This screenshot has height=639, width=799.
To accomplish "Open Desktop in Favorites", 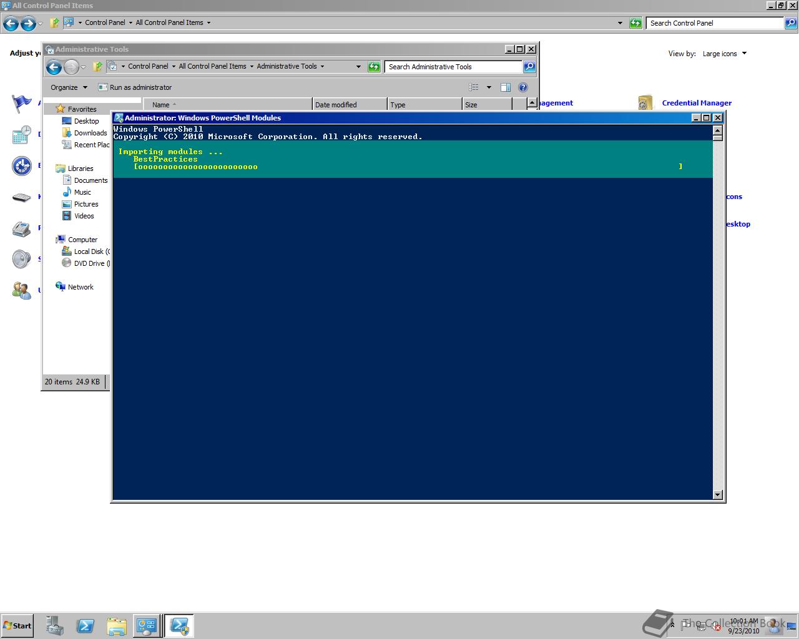I will pyautogui.click(x=86, y=121).
